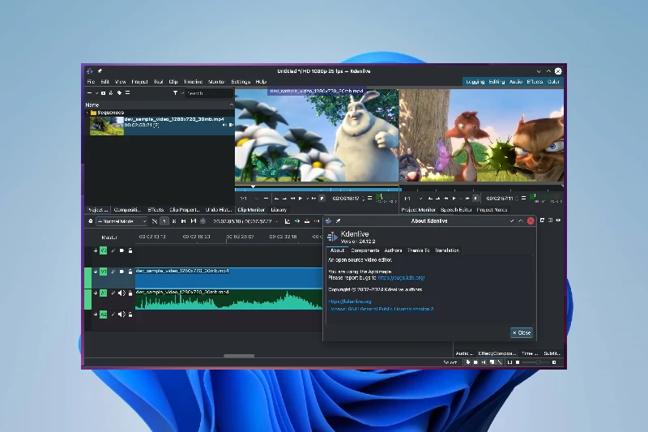Open the Settings menu

241,82
